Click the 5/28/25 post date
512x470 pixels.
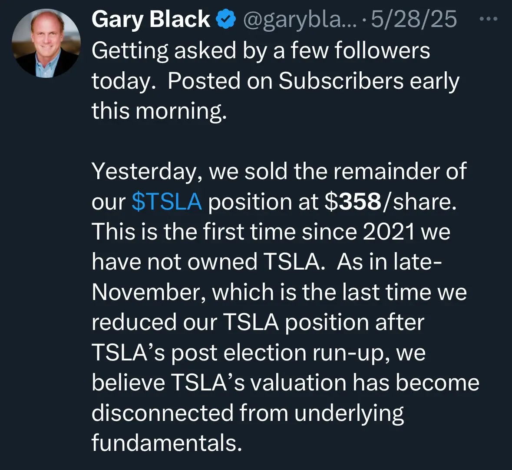coord(414,19)
